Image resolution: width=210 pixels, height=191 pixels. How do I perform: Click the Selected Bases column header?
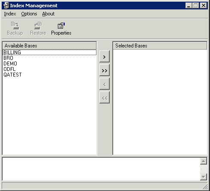[160, 46]
